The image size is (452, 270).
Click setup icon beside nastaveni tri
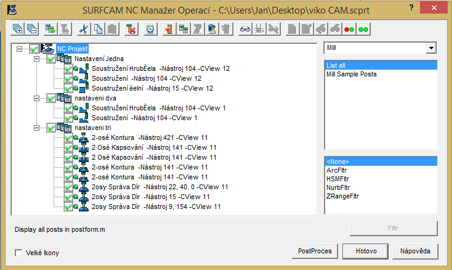click(x=64, y=128)
